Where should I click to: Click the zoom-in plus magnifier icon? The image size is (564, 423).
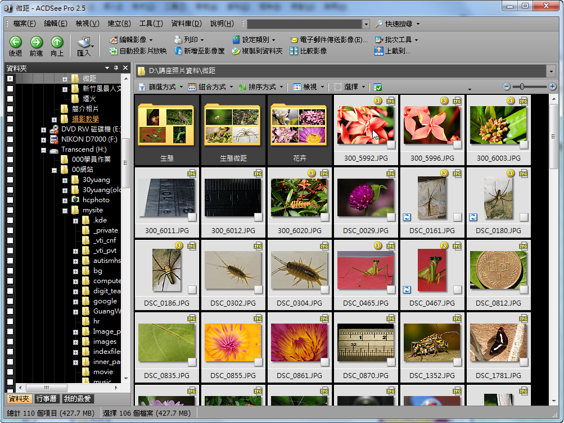[x=552, y=87]
